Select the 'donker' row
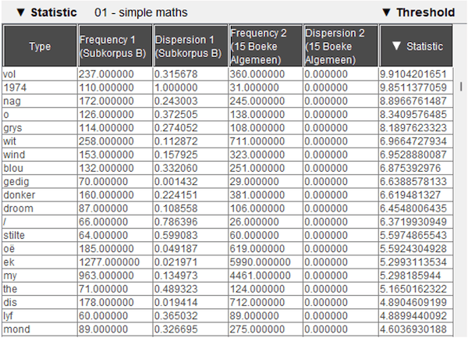 [19, 195]
